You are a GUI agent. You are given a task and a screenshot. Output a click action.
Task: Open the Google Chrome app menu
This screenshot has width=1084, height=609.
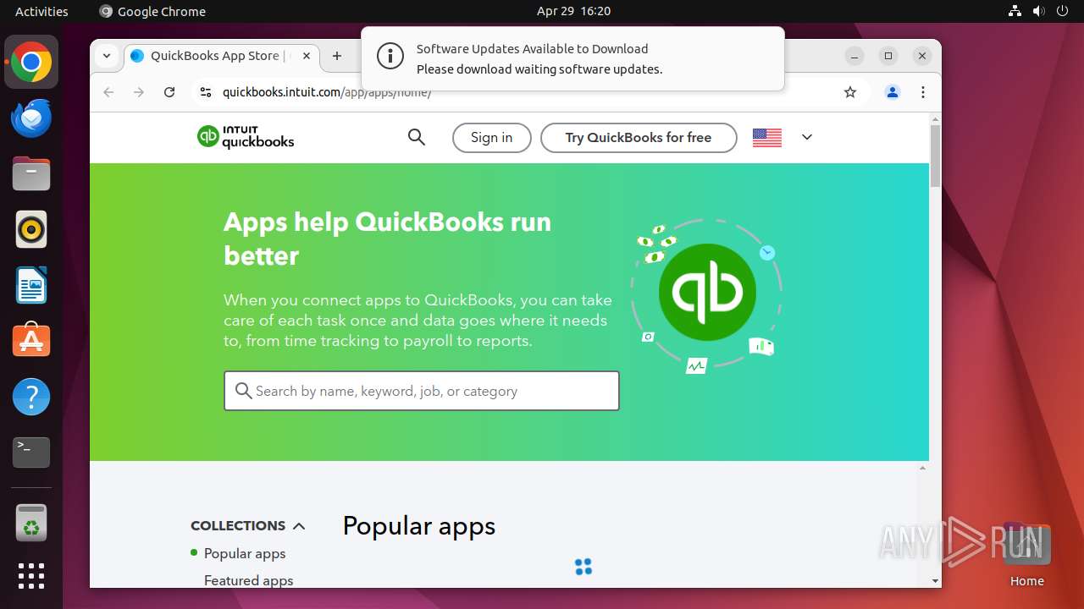pyautogui.click(x=152, y=11)
